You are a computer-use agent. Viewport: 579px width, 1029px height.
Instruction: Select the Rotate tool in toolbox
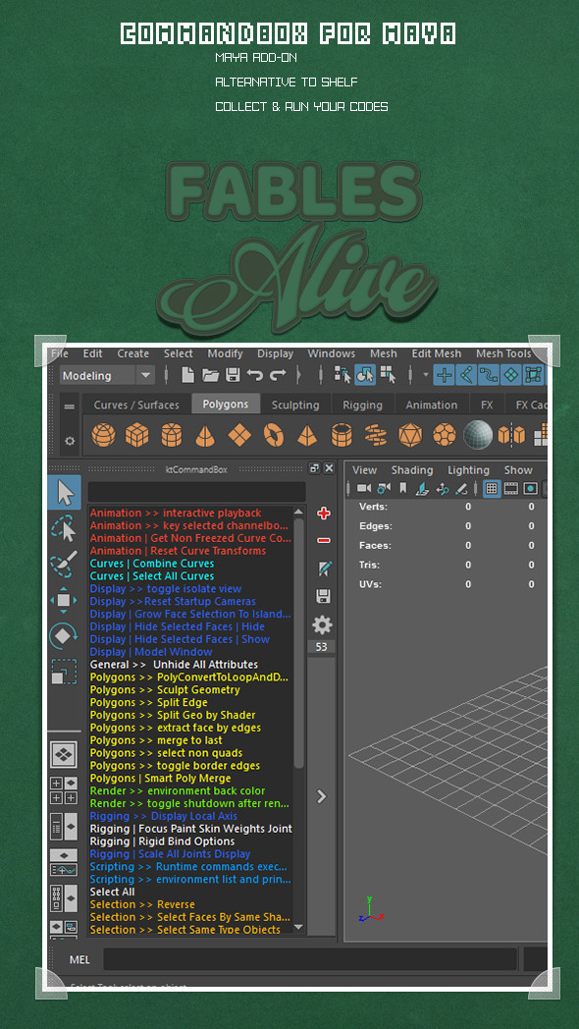click(x=64, y=636)
